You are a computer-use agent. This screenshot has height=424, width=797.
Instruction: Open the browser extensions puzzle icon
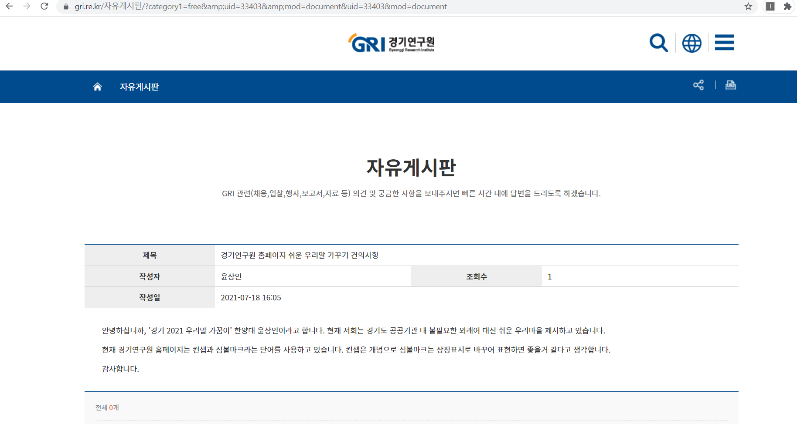pyautogui.click(x=787, y=7)
